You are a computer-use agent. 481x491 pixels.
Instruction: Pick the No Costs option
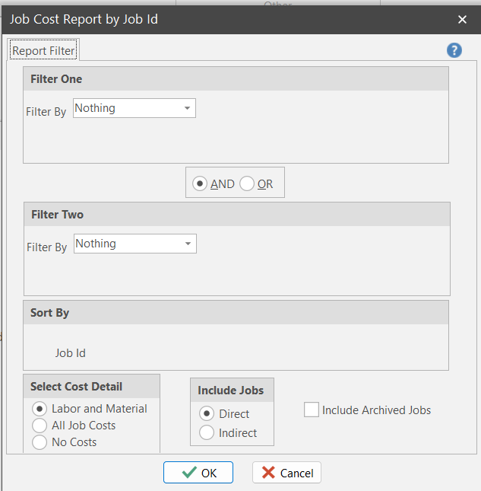40,442
